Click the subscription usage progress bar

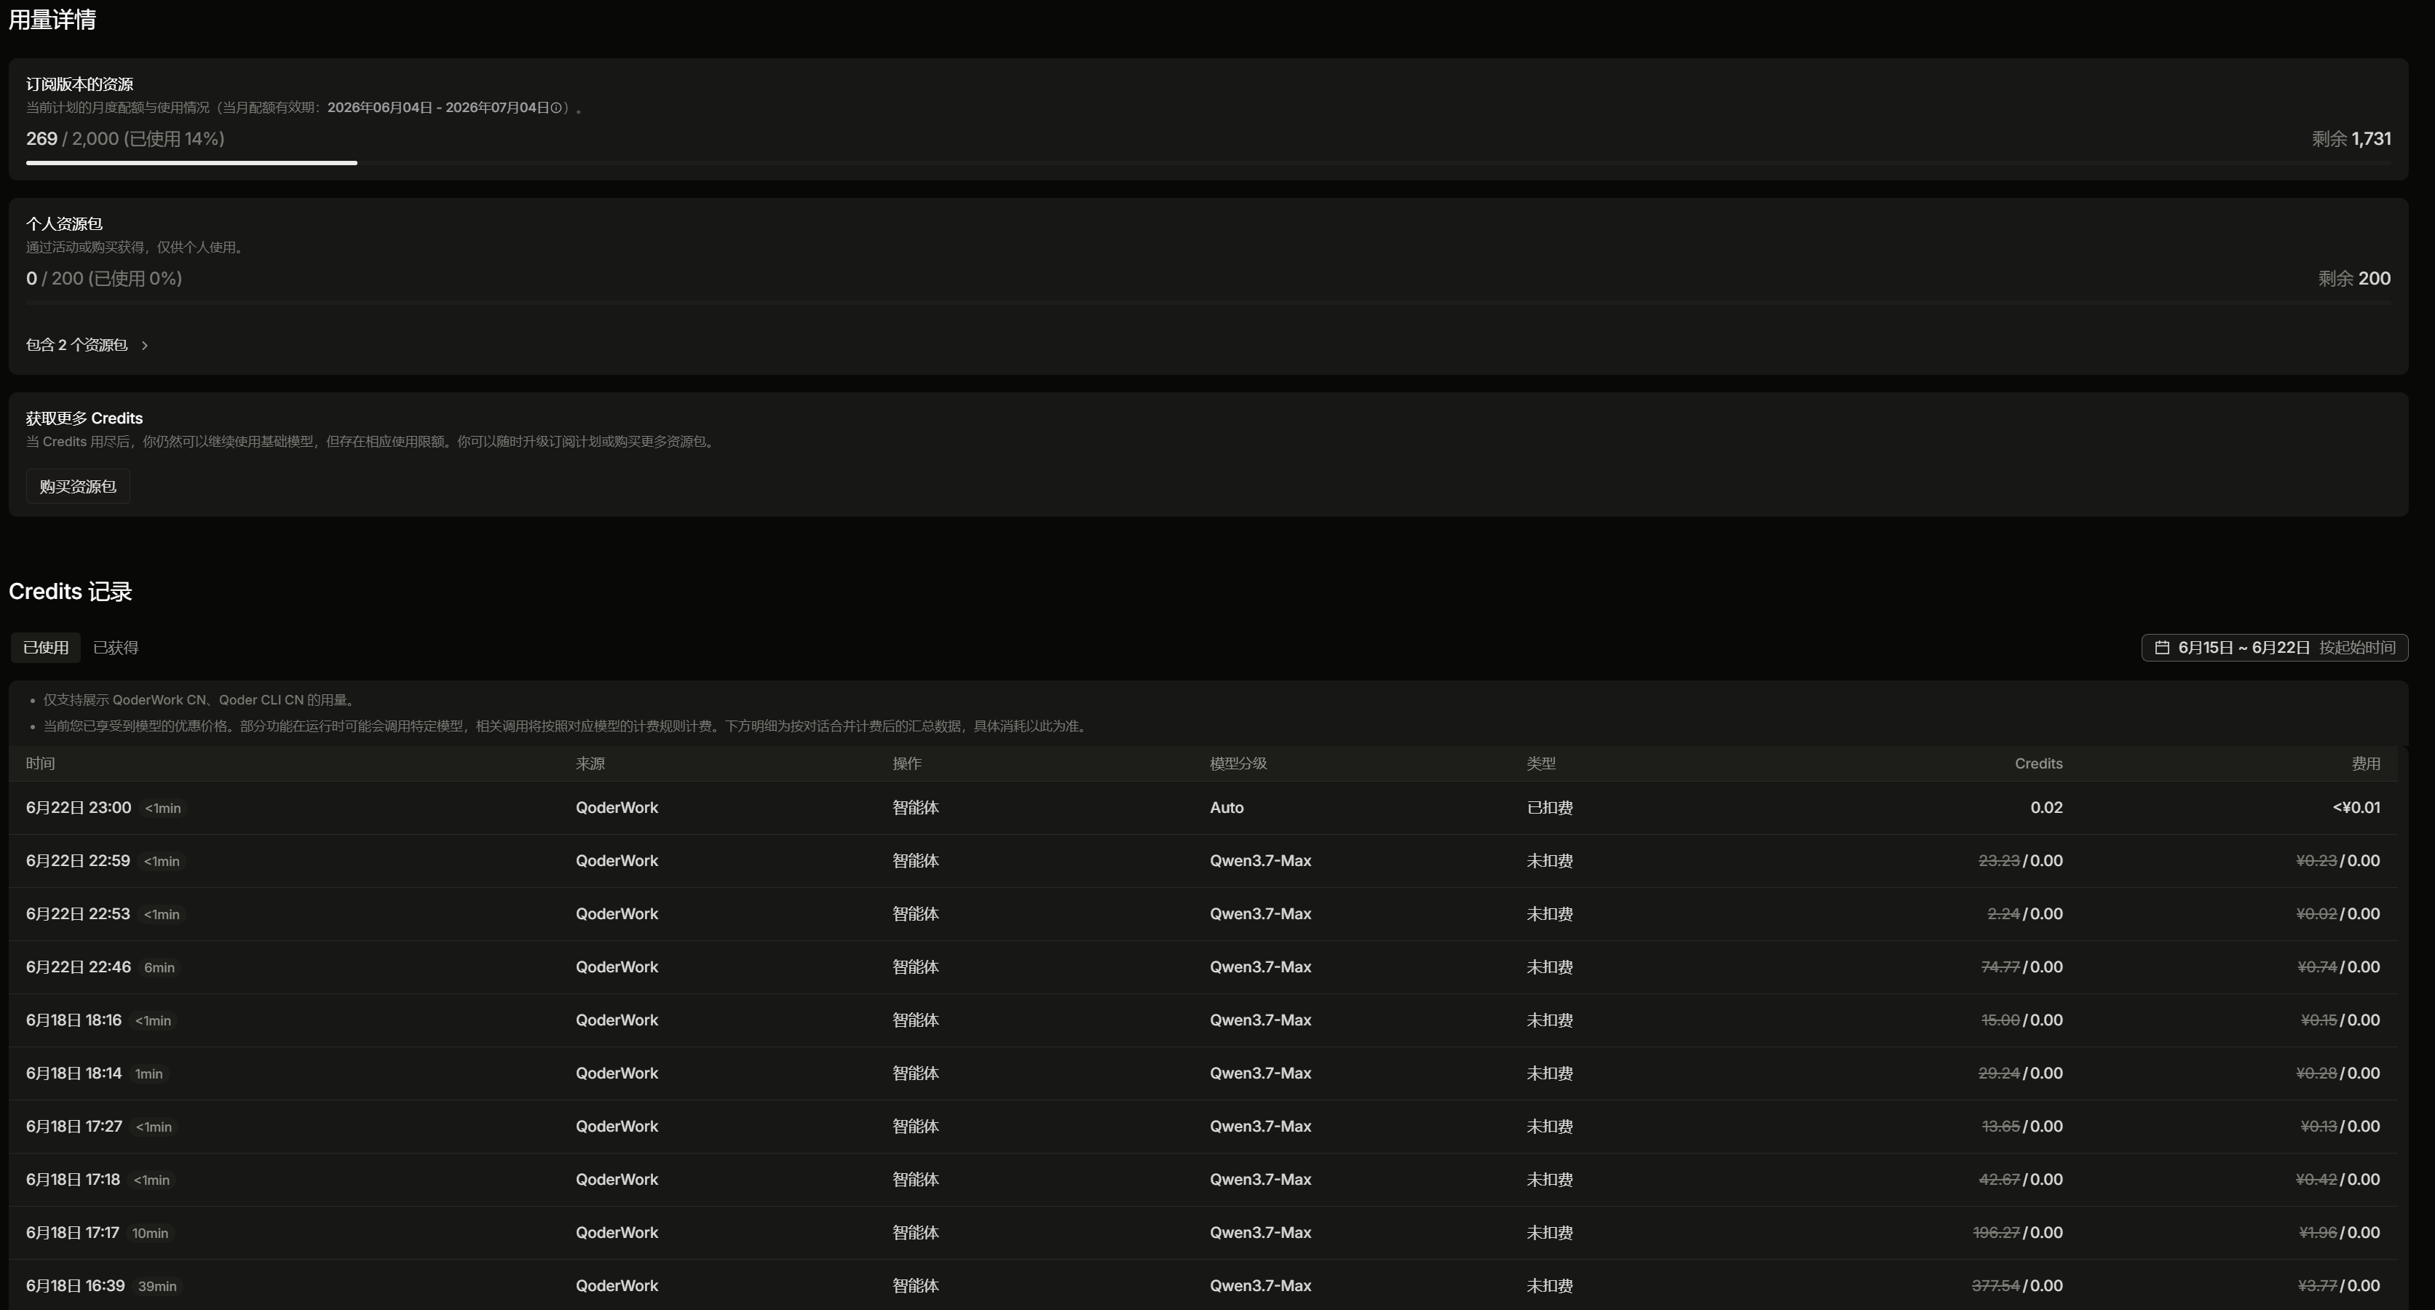pos(1208,162)
